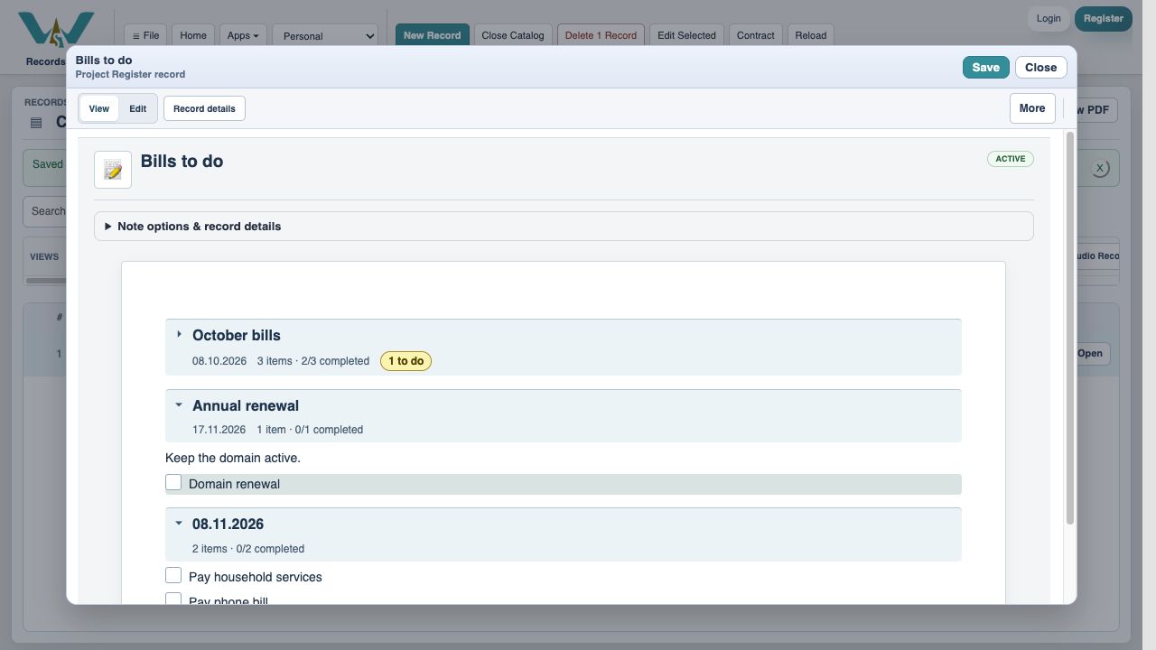Collapse the Annual renewal section
This screenshot has height=650, width=1156.
coord(179,405)
